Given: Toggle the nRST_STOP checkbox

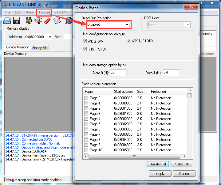Looking at the screenshot, I should [x=85, y=49].
